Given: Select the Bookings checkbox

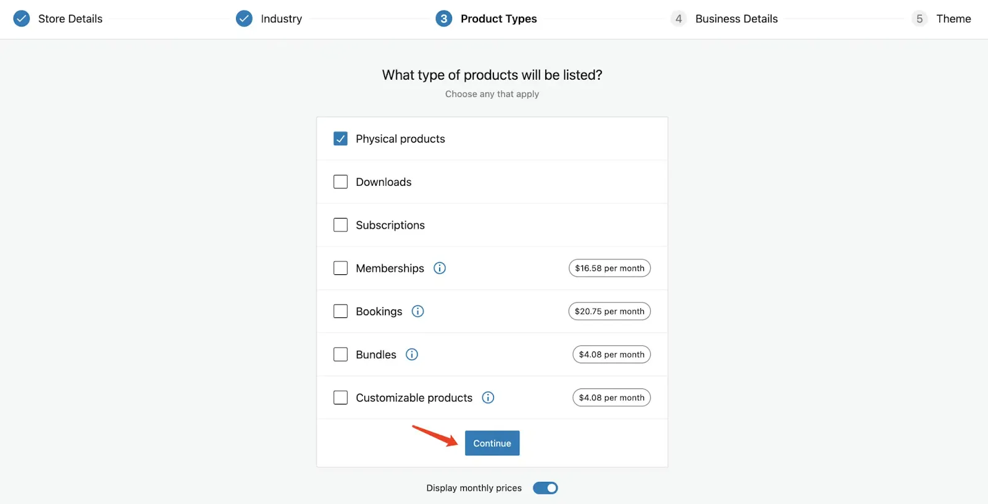Looking at the screenshot, I should point(340,311).
